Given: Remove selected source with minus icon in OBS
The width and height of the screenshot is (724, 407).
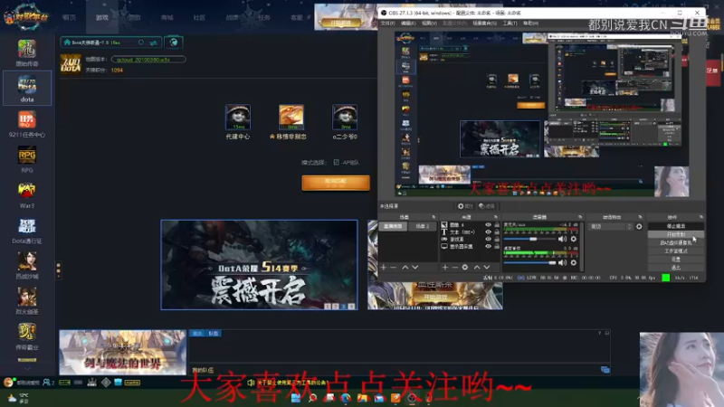Looking at the screenshot, I should pos(455,267).
